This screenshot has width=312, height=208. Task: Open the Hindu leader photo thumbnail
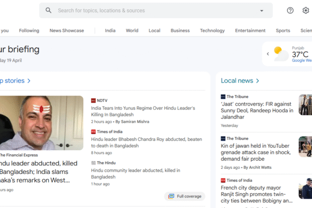(41, 123)
